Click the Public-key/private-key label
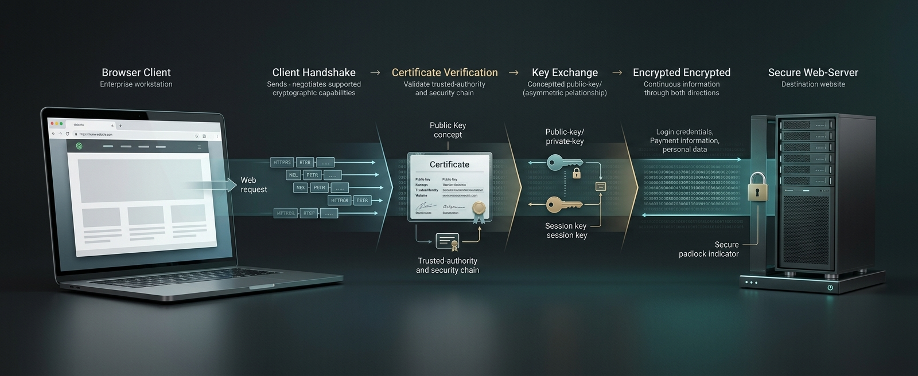The image size is (918, 376). point(565,136)
